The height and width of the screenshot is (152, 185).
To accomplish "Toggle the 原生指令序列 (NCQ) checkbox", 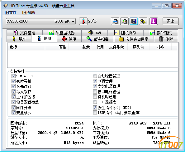I will point(95,108).
